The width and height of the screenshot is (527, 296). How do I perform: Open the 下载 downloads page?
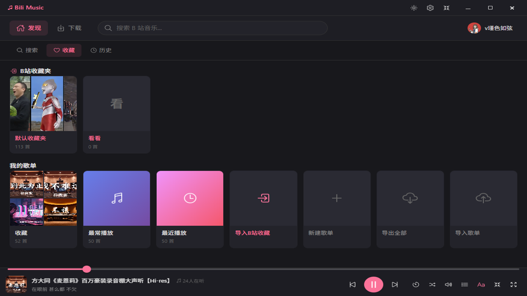69,28
